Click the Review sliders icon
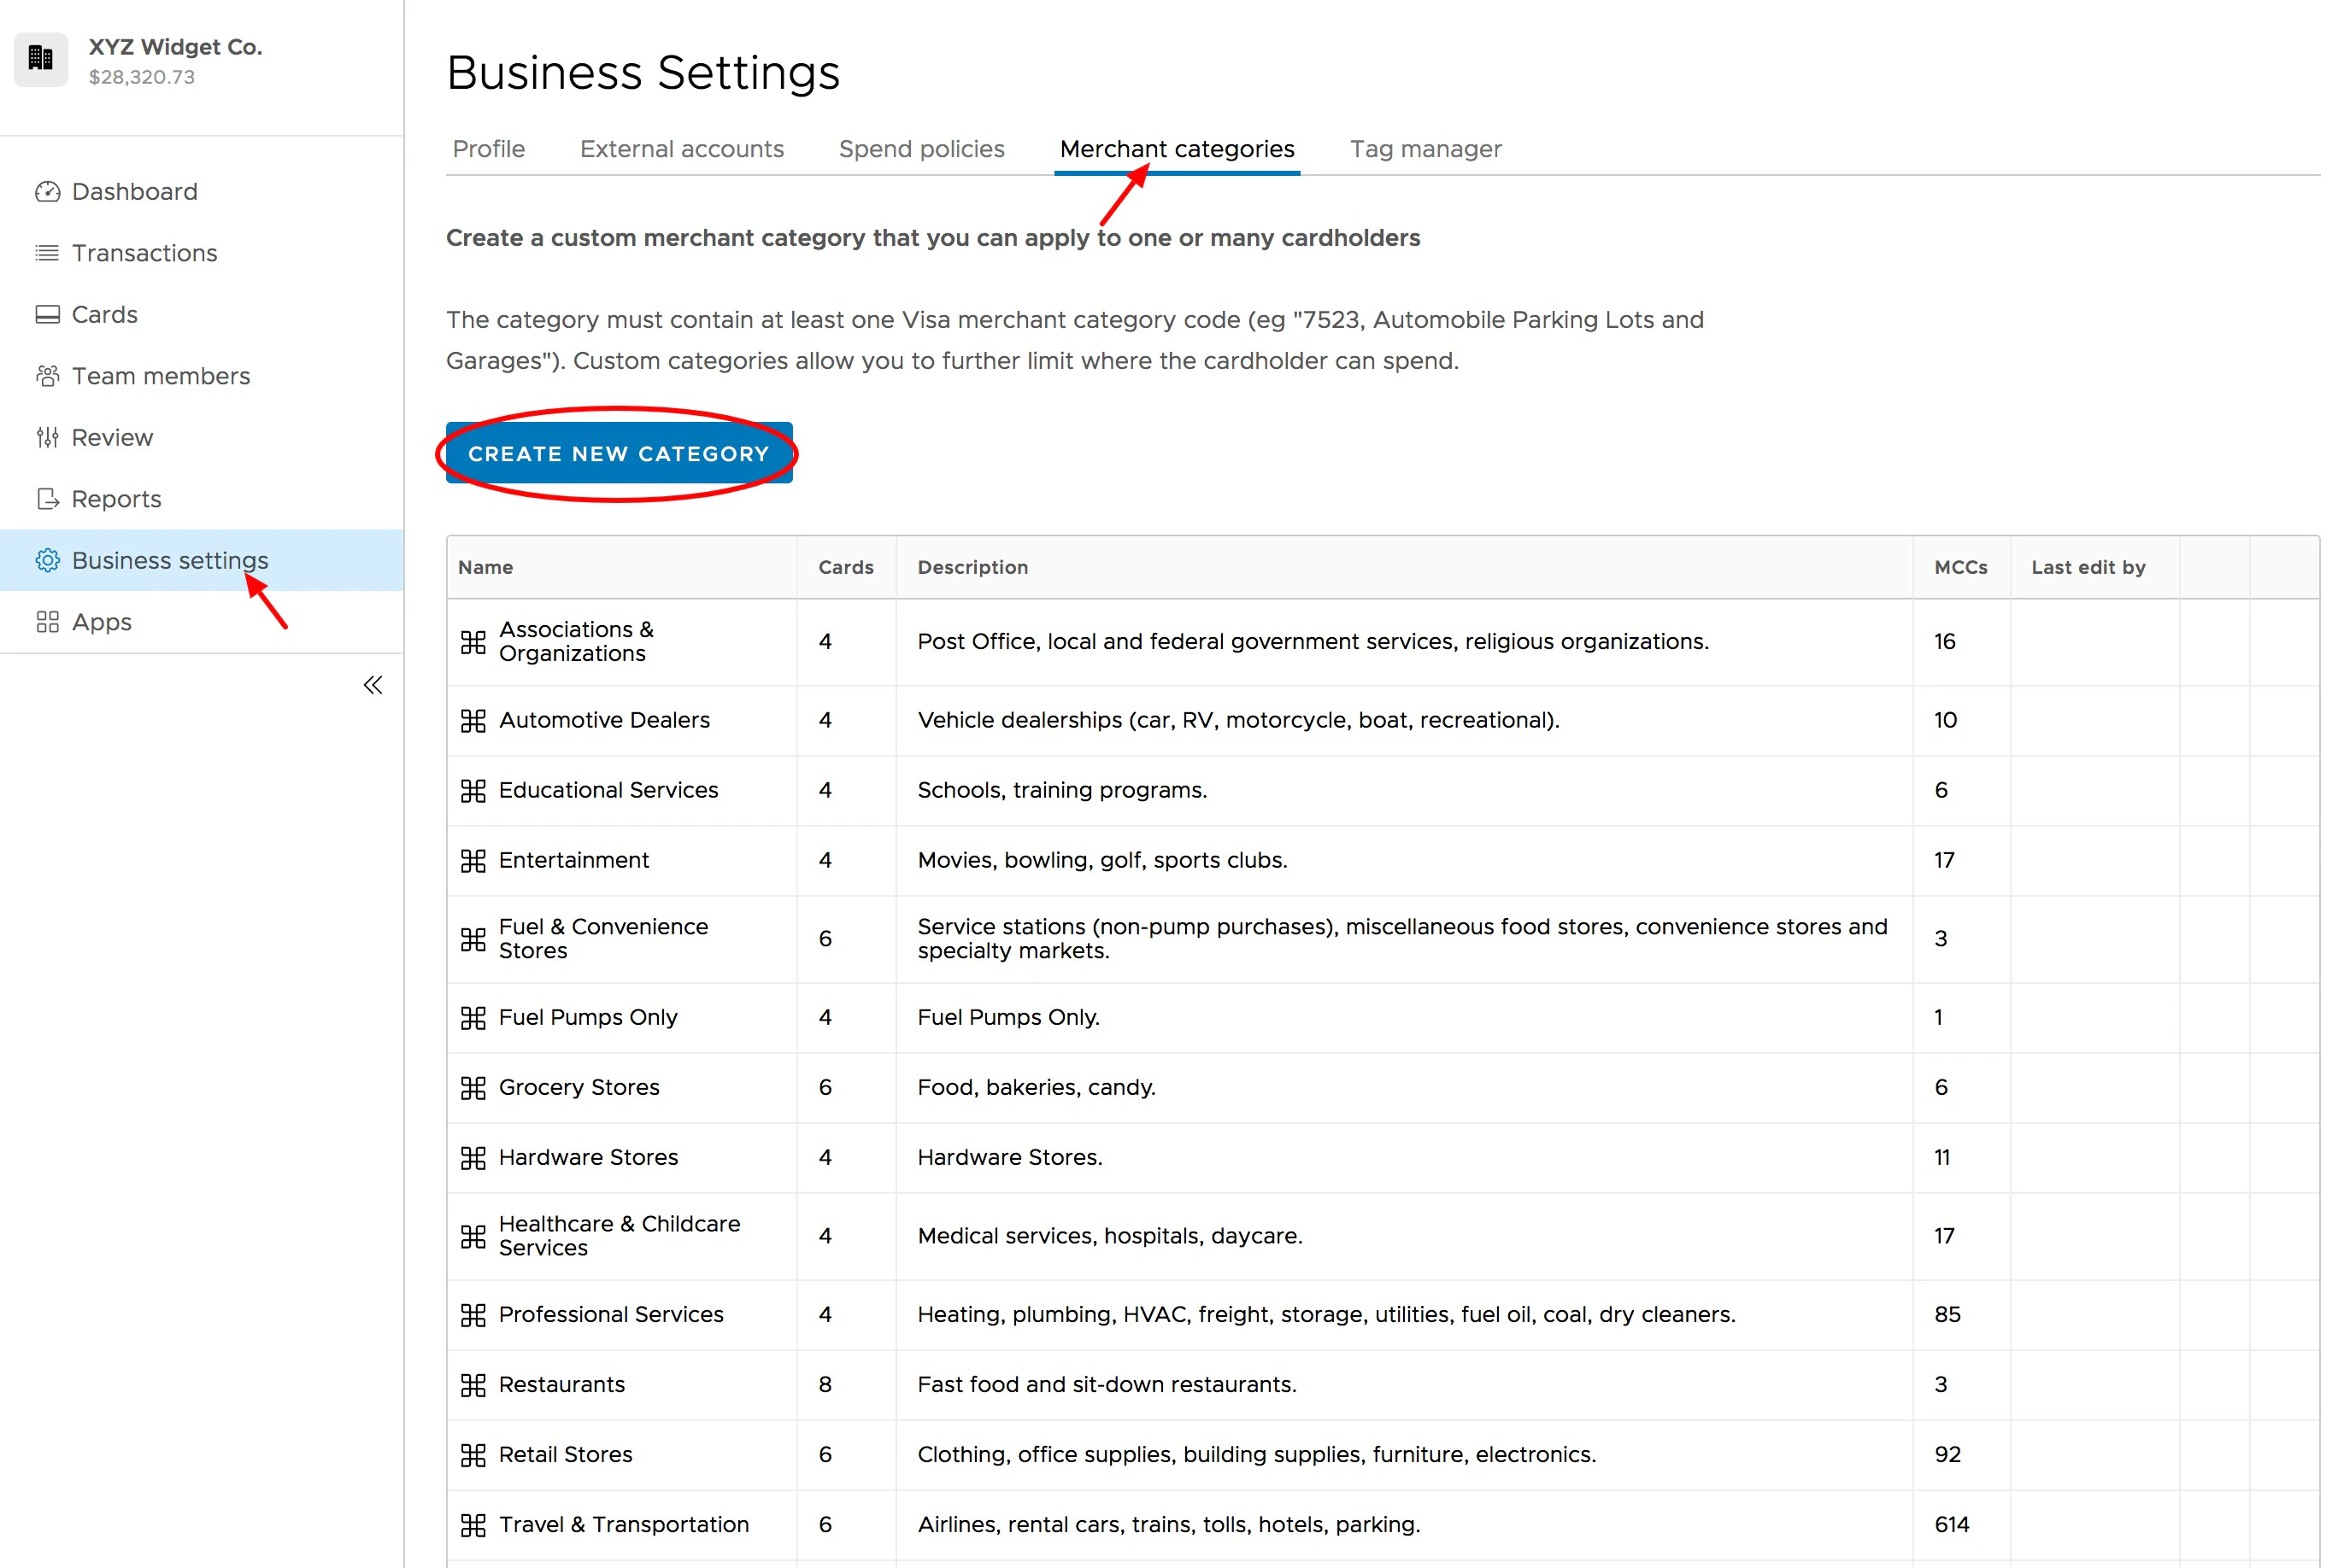 point(47,437)
